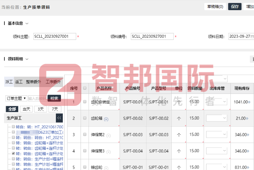Open the 出库库管 dropdown in the 锥齿轮 row
This screenshot has width=254, height=170.
coord(216,167)
